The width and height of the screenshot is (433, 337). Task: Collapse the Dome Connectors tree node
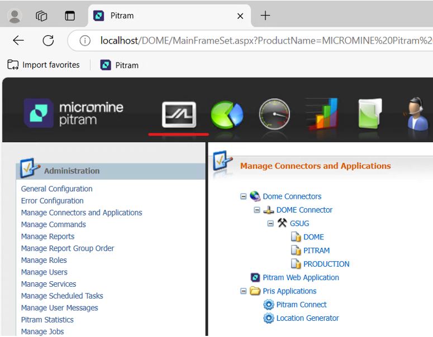[243, 196]
